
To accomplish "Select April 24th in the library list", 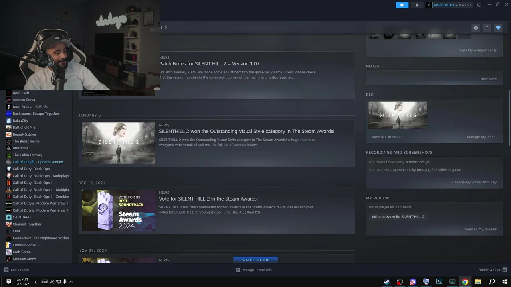I will (21, 93).
